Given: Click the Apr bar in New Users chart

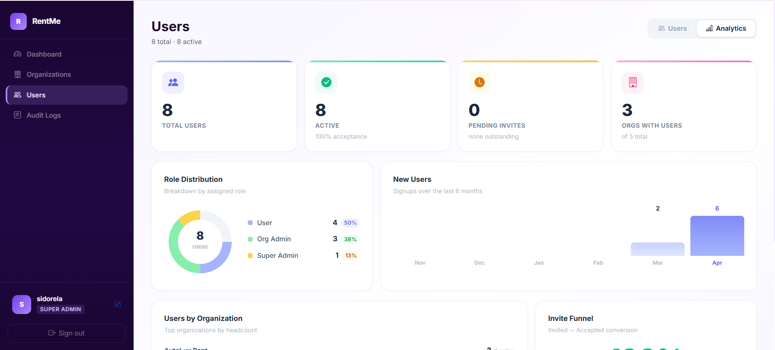Looking at the screenshot, I should click(x=717, y=236).
